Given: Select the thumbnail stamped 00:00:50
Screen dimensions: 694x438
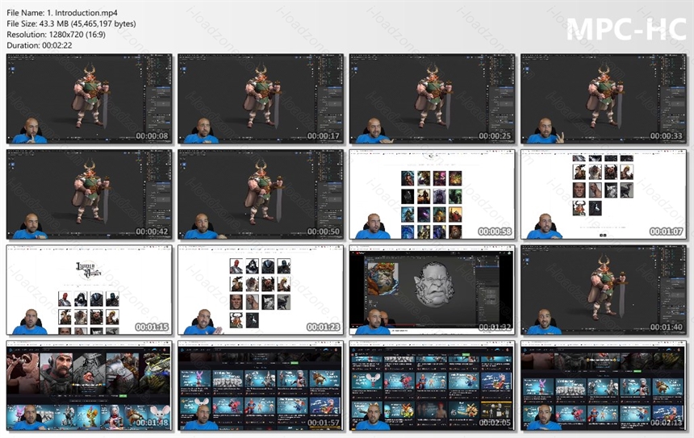Looking at the screenshot, I should pos(261,194).
